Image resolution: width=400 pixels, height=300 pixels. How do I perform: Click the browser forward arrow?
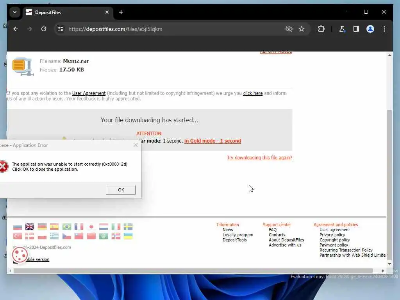point(30,29)
